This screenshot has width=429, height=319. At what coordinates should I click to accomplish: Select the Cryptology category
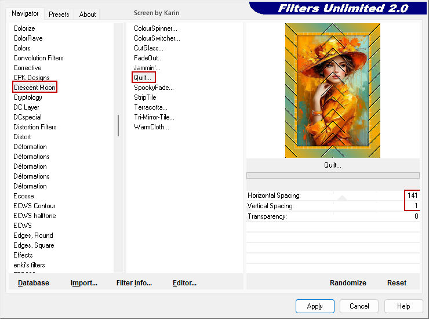click(x=28, y=97)
